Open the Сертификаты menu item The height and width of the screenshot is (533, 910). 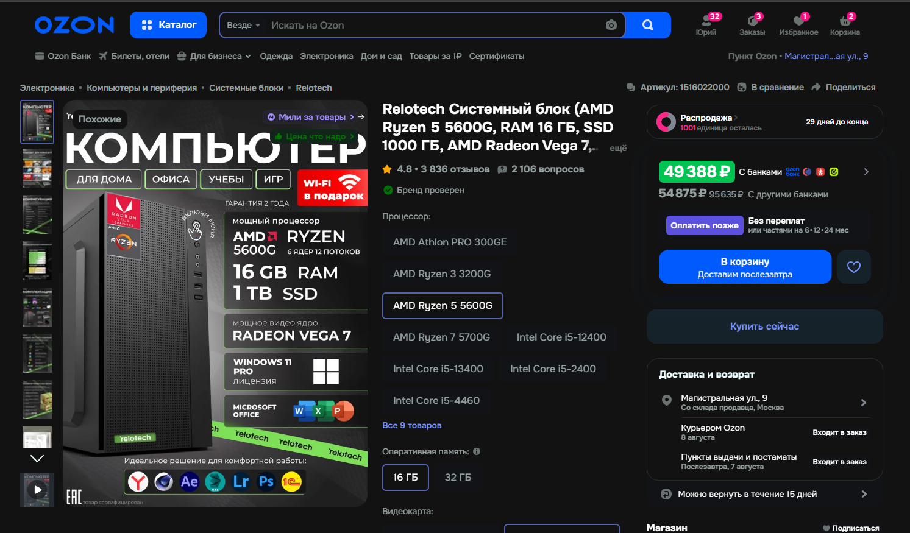click(x=497, y=56)
